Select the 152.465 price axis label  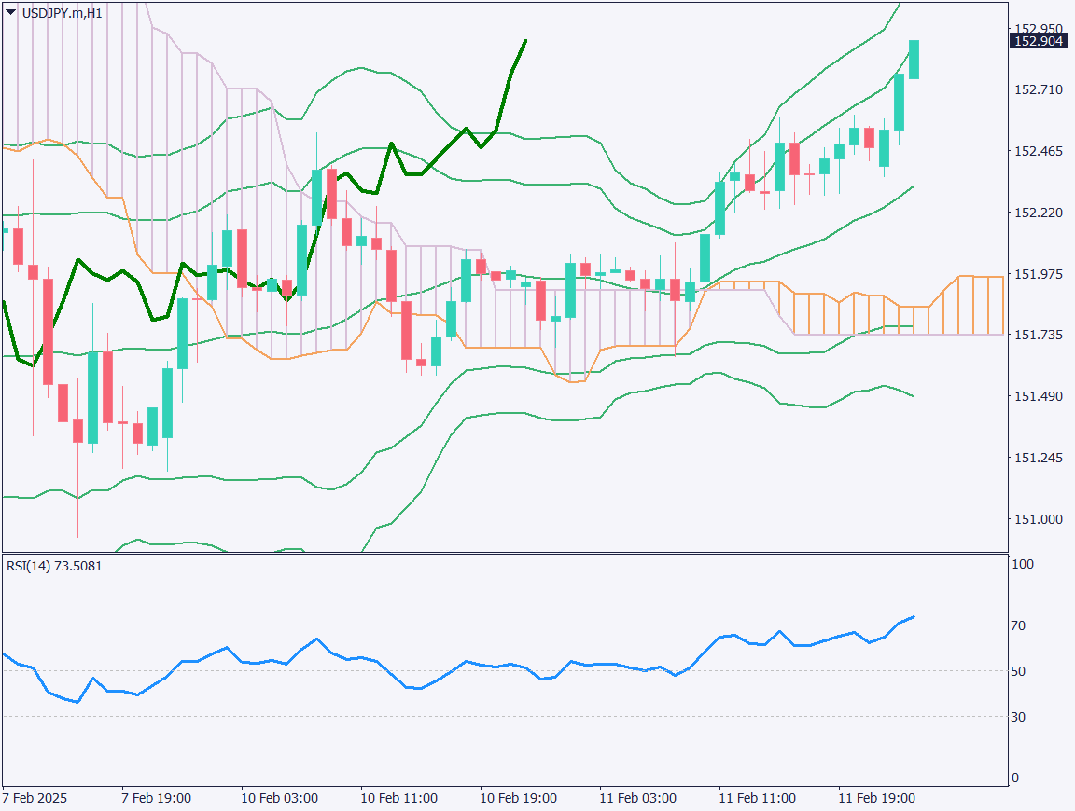(1038, 151)
